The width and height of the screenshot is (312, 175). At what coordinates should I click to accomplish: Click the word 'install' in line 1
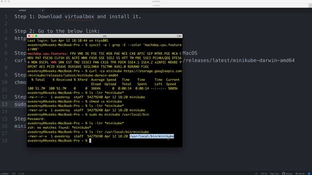[119, 17]
